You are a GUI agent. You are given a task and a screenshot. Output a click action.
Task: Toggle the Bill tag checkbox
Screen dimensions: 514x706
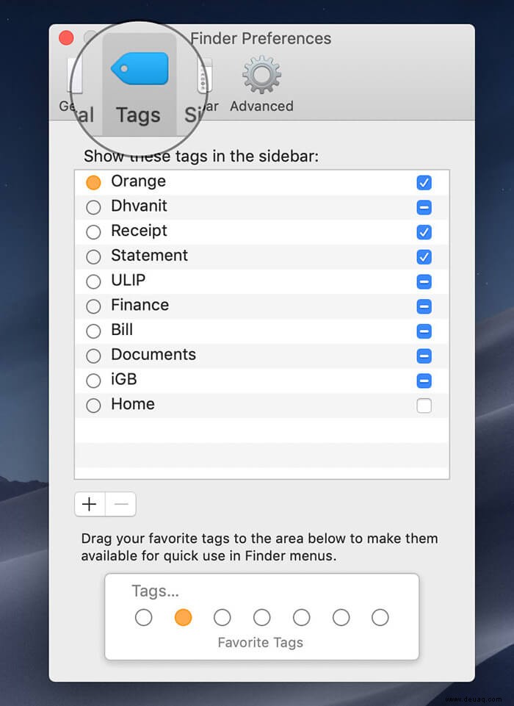tap(424, 331)
